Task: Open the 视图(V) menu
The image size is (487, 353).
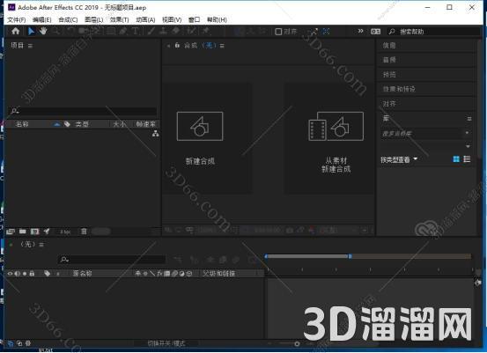Action: (x=172, y=20)
